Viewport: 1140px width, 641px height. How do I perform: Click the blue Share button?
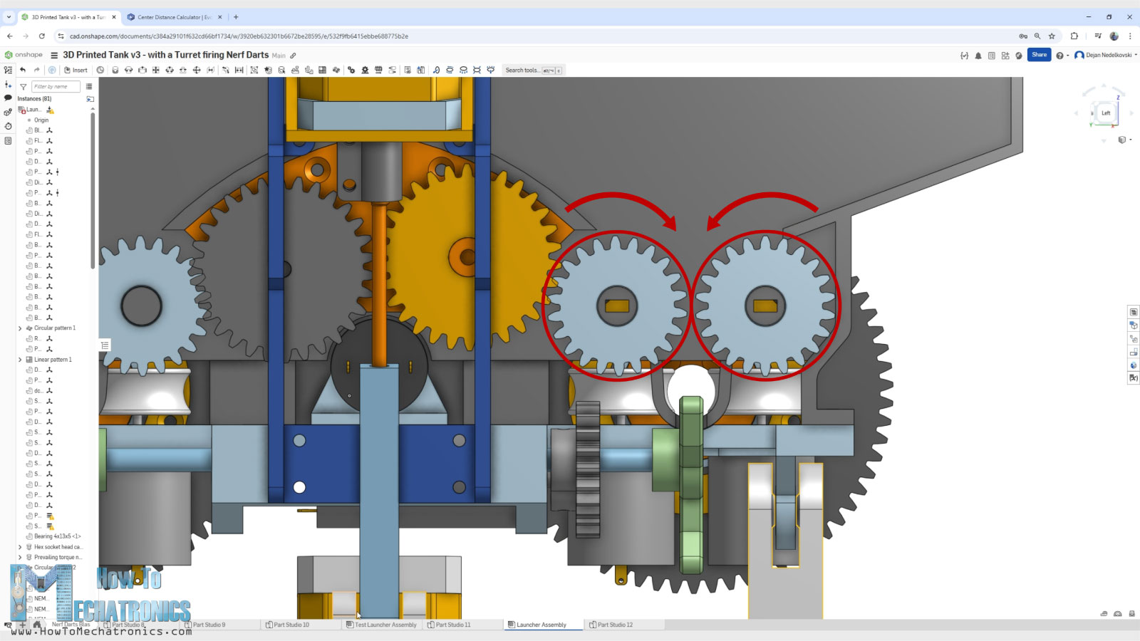coord(1039,55)
